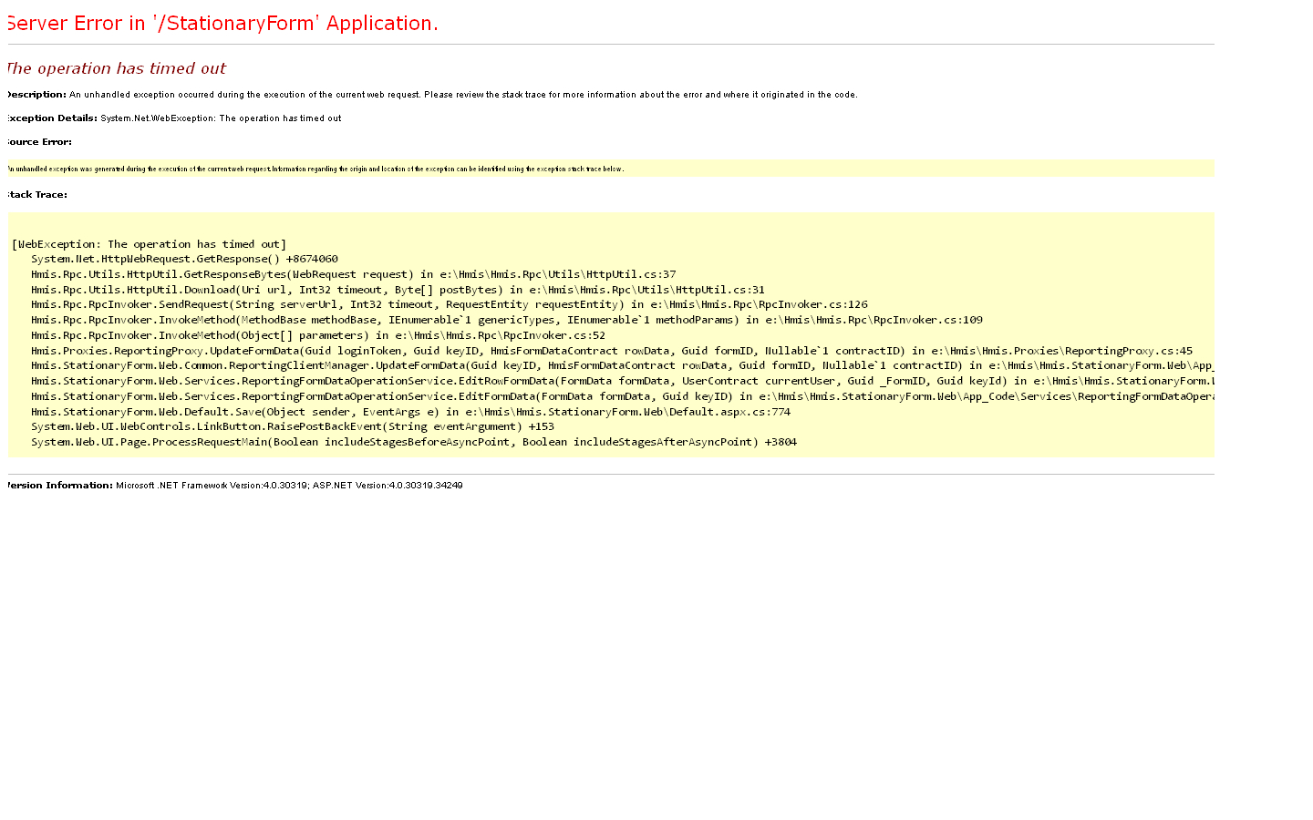The image size is (1313, 820).
Task: Click the HttpUtil.GetResponseBytes stack trace line
Action: pyautogui.click(x=353, y=274)
